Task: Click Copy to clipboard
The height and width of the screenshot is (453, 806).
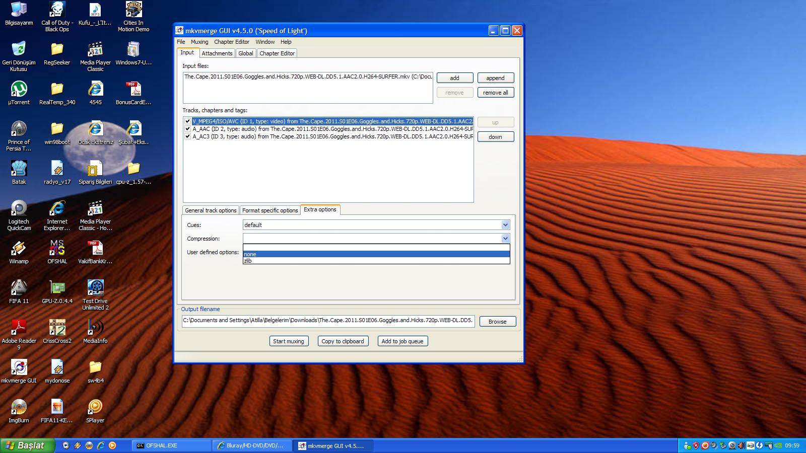Action: click(343, 341)
